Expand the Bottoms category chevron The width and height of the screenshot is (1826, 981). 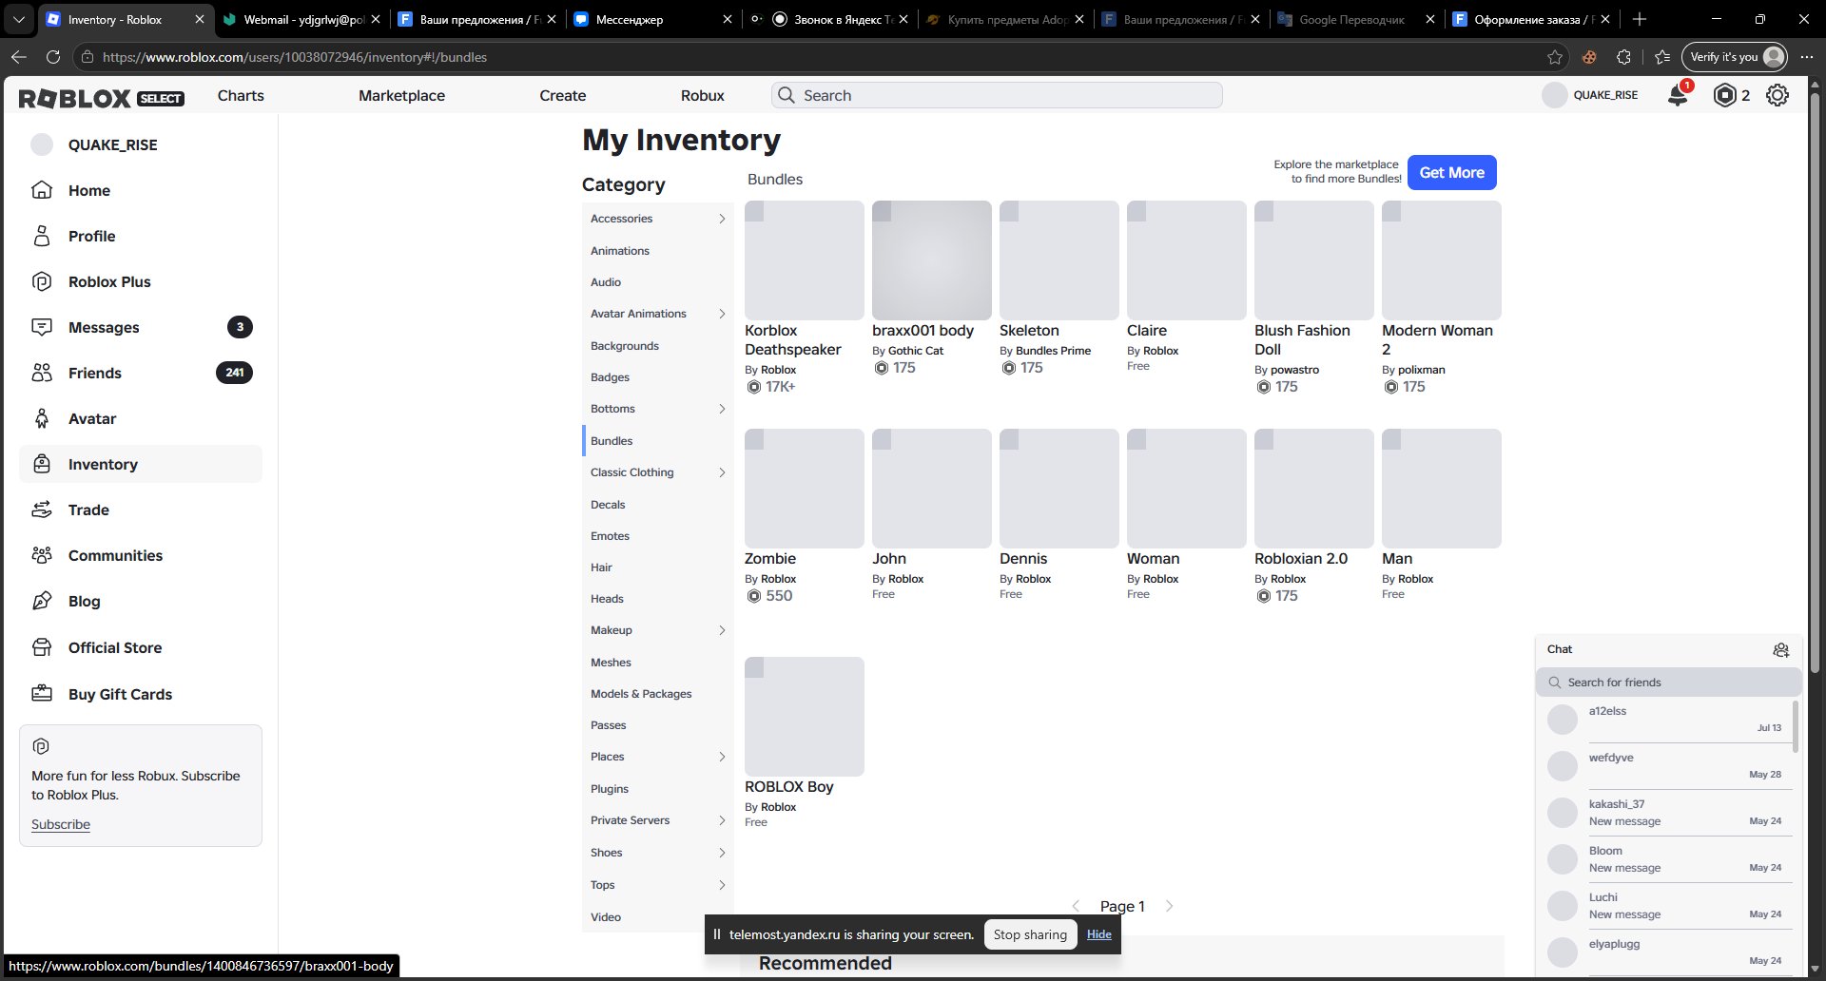[722, 409]
